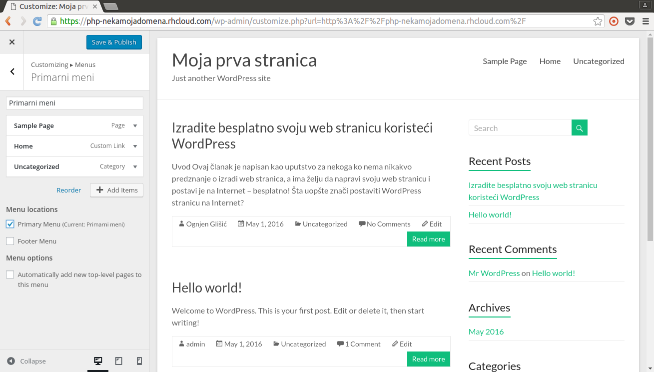Click Uncategorized category link on Hello world post

coord(303,344)
